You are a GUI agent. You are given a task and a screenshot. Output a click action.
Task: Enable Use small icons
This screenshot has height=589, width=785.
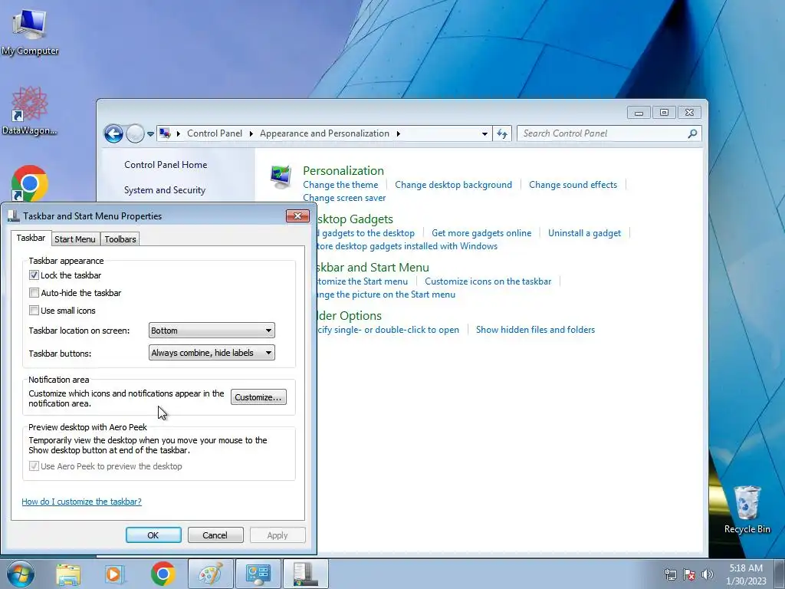coord(34,310)
